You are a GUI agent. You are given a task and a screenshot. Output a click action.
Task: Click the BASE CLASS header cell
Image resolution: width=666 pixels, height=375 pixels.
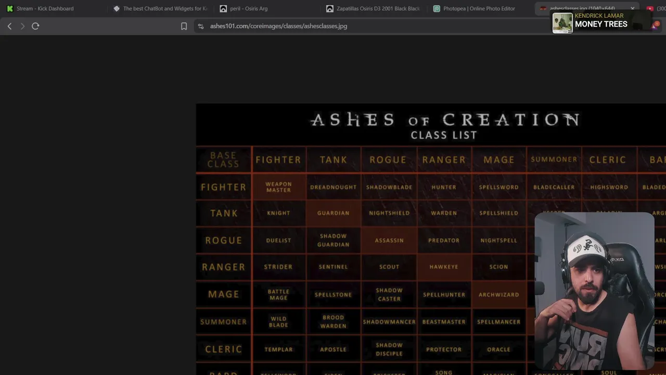tap(223, 159)
